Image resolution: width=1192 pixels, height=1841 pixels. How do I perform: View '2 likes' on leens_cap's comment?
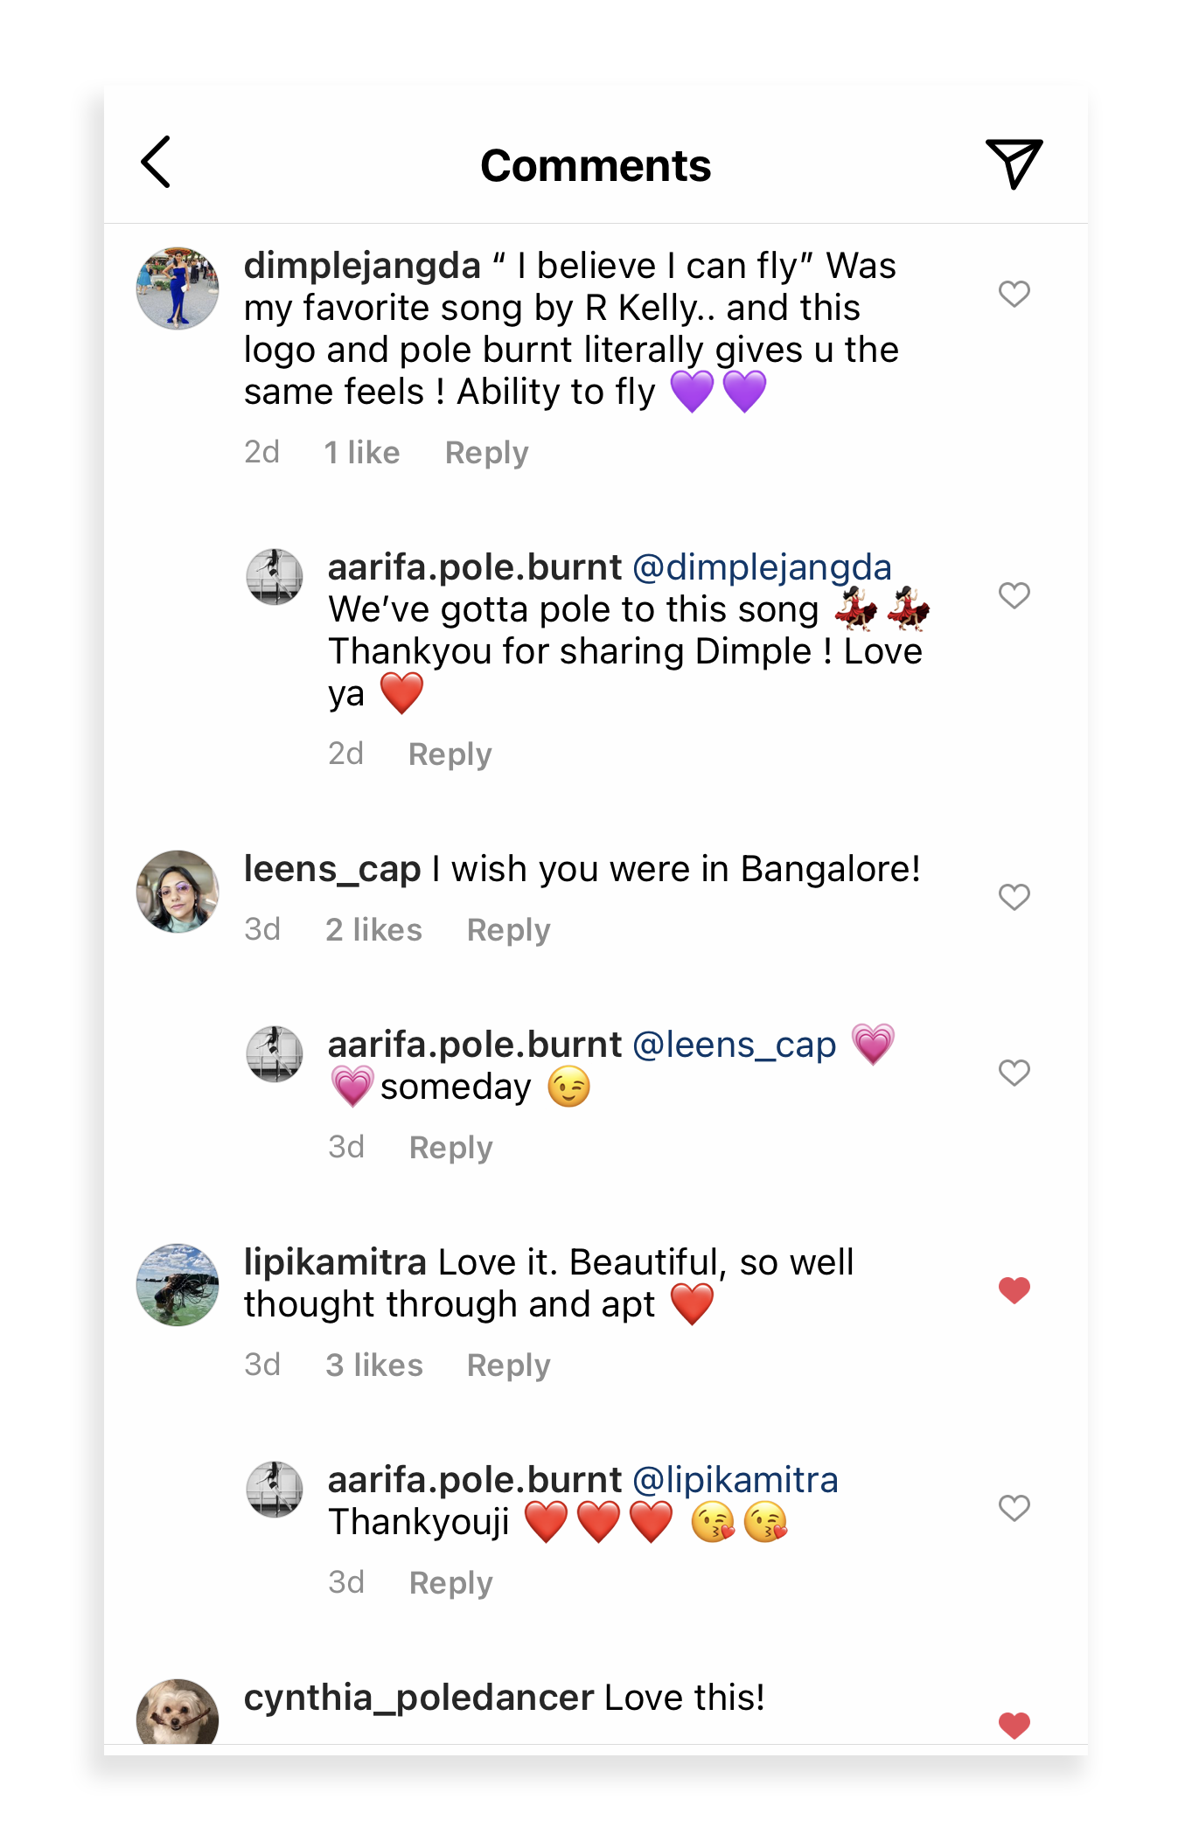pyautogui.click(x=373, y=930)
